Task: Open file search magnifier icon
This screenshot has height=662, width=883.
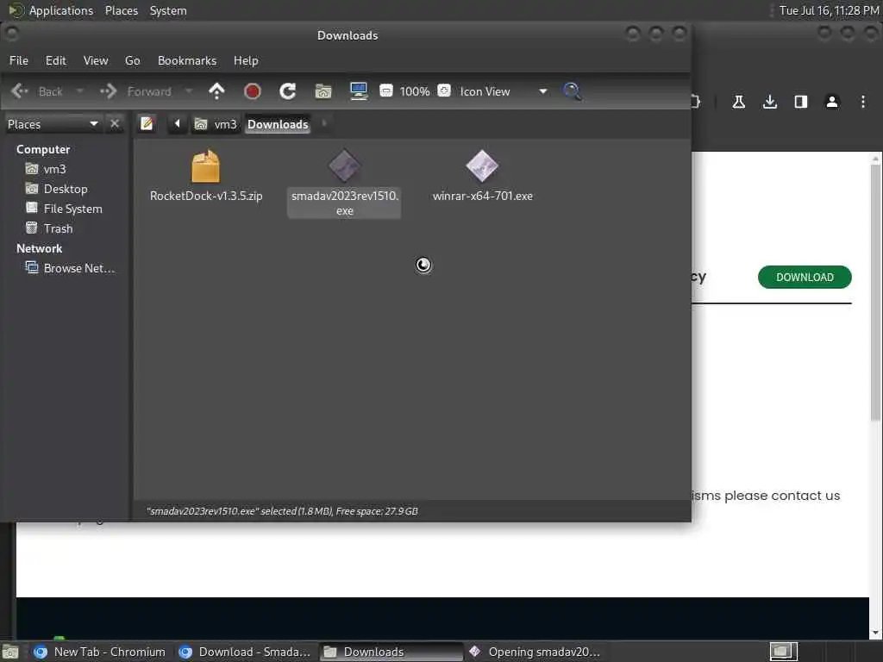Action: [x=573, y=91]
